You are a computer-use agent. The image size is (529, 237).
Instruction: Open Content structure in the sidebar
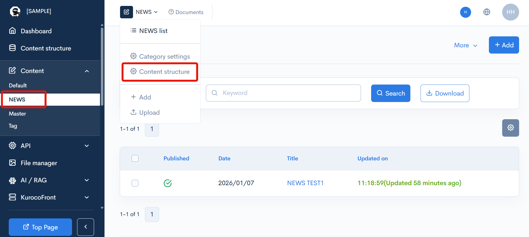click(x=40, y=48)
